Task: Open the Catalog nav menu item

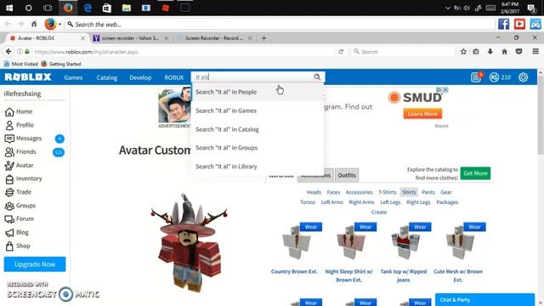Action: click(x=107, y=77)
